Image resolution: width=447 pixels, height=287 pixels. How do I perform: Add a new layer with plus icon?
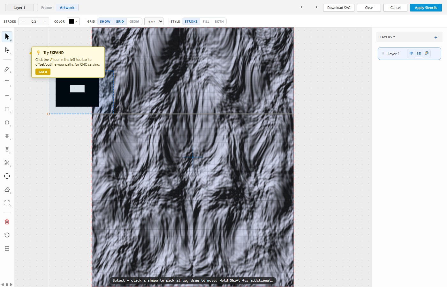tap(436, 37)
